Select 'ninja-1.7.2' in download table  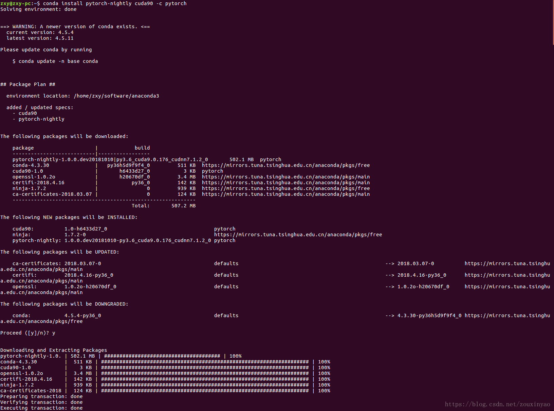(29, 188)
